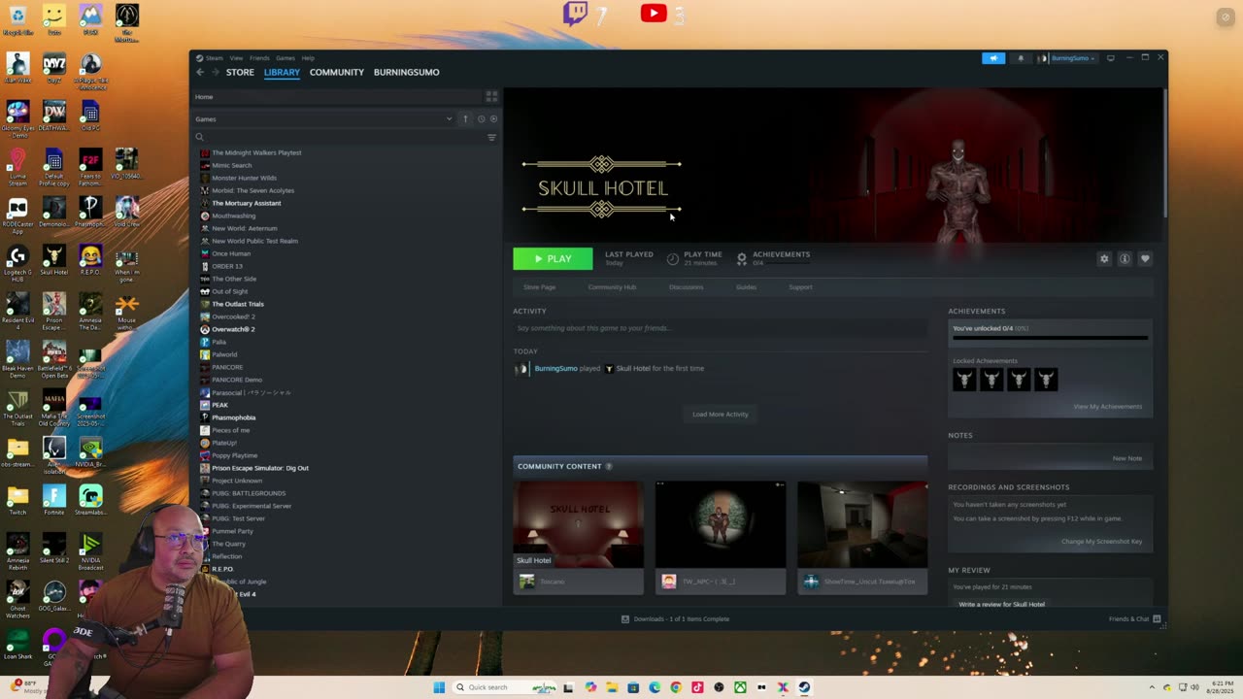1243x699 pixels.
Task: Open Skull Hotel Guides link
Action: (x=746, y=287)
